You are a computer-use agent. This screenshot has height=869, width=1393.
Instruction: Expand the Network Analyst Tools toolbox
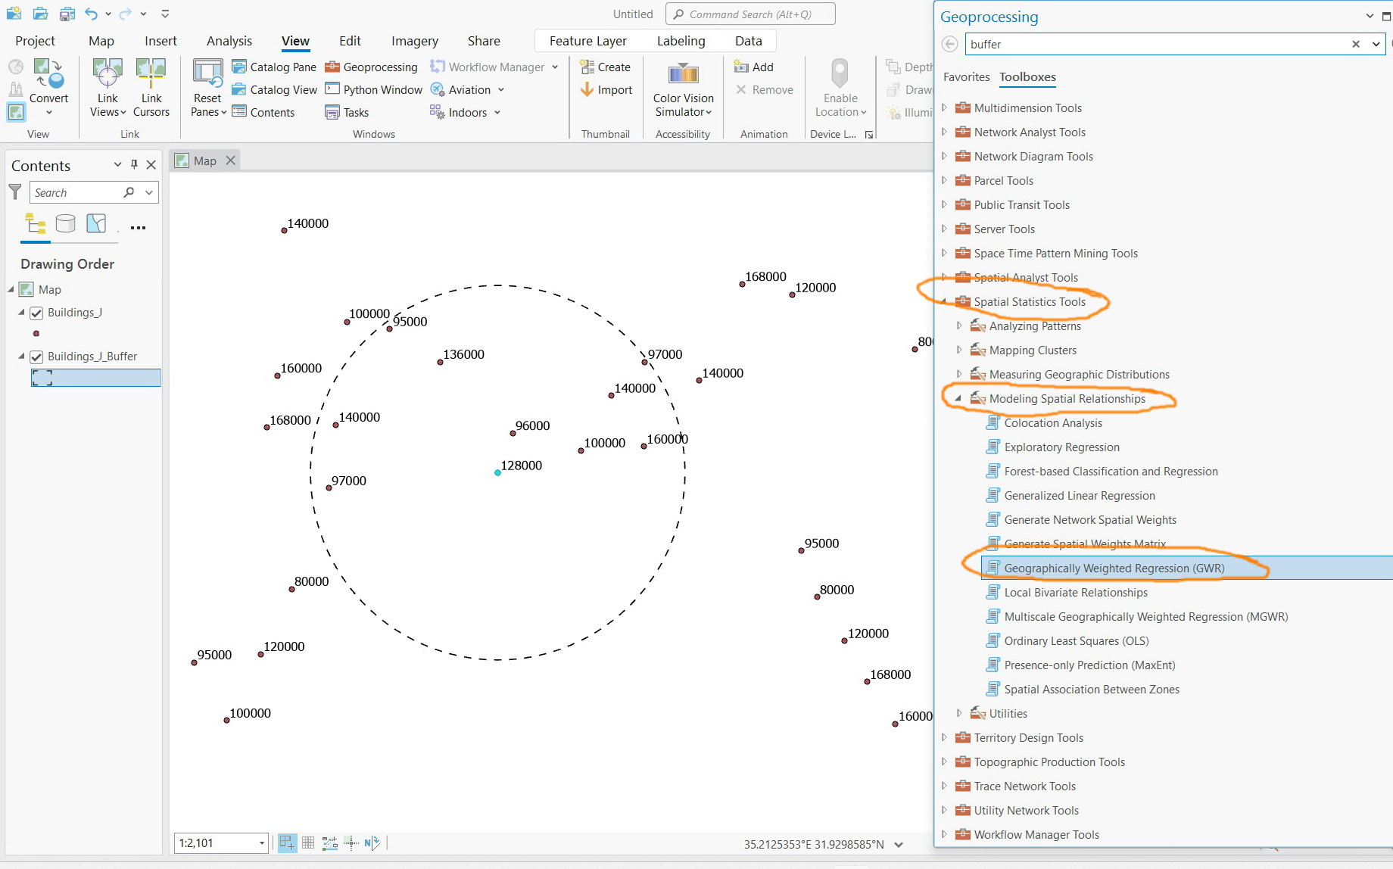tap(944, 132)
